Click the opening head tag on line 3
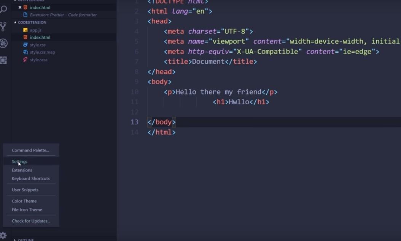 pos(159,21)
